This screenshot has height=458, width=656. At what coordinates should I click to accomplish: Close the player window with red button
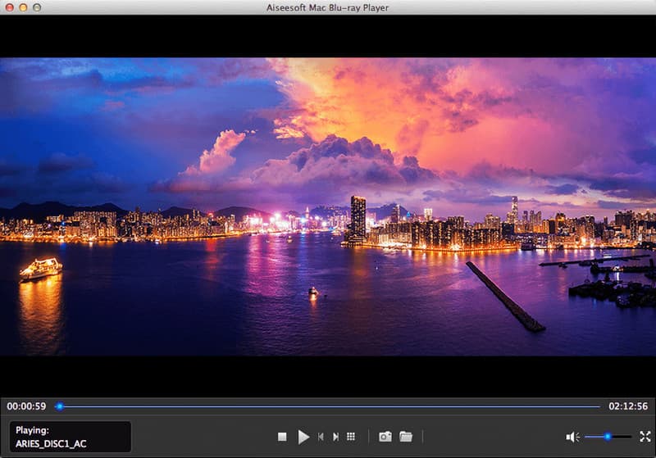8,7
